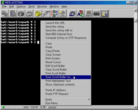The width and height of the screenshot is (138, 110).
Task: Select Show clipboard contents
Action: tap(66, 85)
